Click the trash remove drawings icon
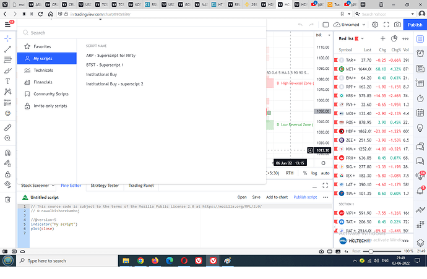 pyautogui.click(x=7, y=200)
